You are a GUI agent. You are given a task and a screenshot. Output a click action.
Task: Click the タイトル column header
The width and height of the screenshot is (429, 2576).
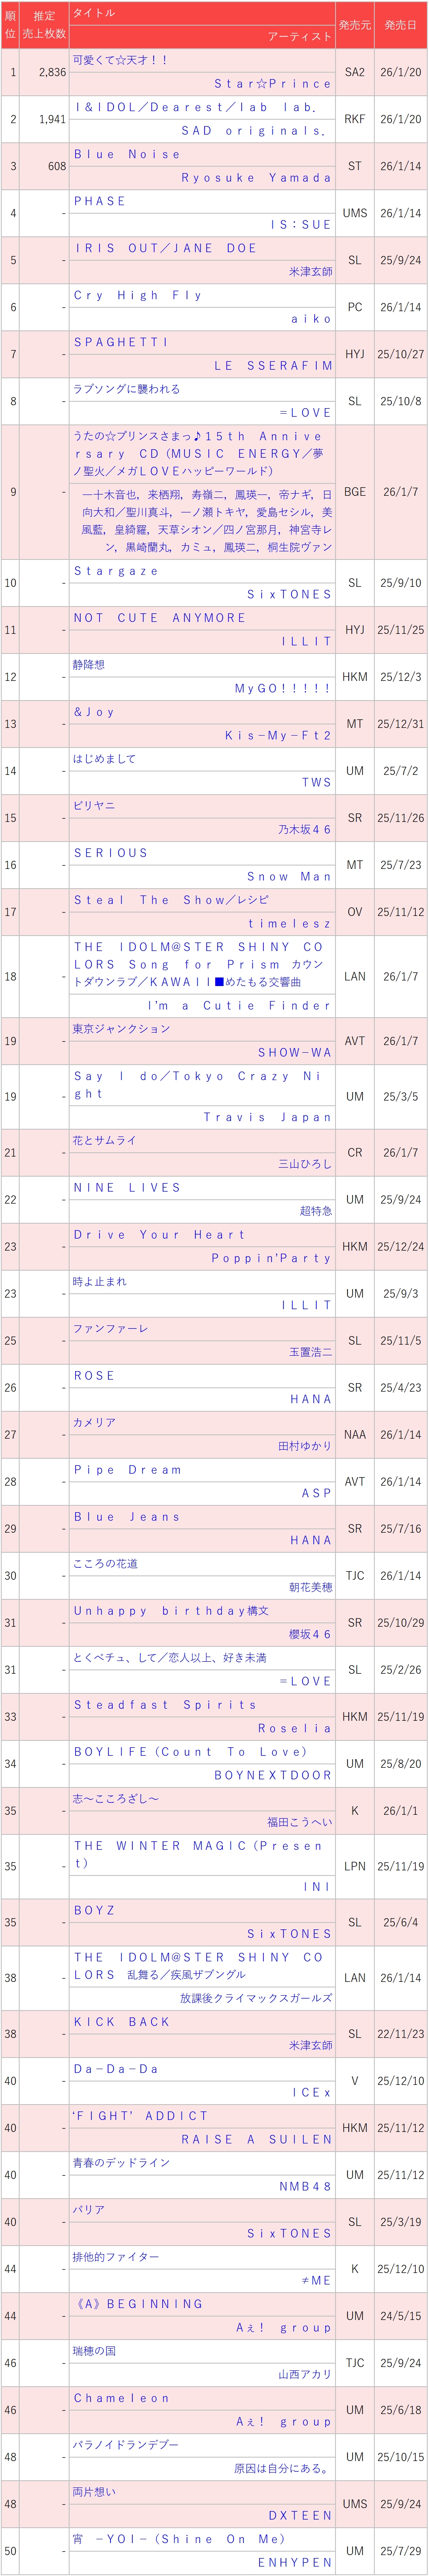(94, 13)
